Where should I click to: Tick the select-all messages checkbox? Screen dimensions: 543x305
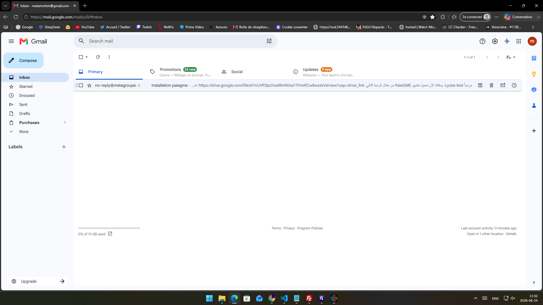81,57
